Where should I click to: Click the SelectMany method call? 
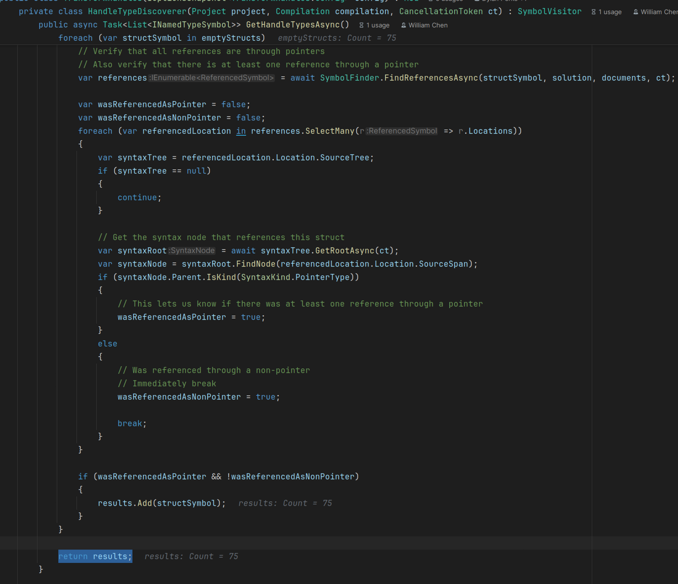click(330, 131)
